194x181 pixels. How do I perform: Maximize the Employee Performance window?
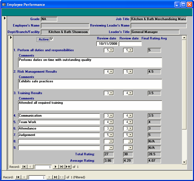pos(183,5)
